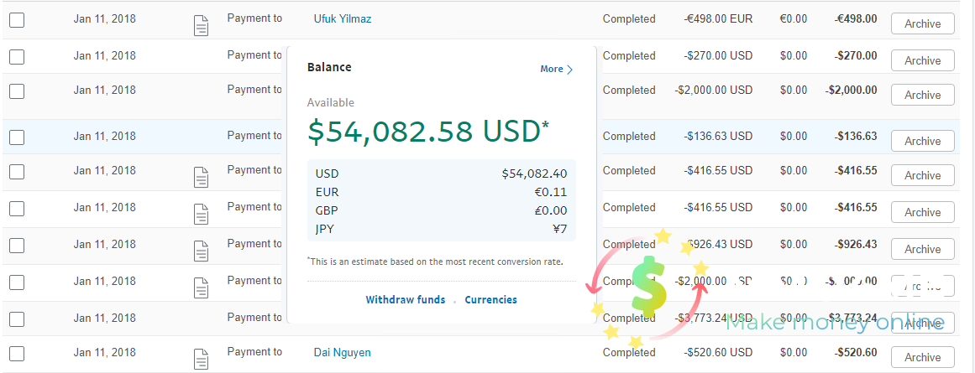Open Dai Nguyen recipient link
The height and width of the screenshot is (373, 975).
[x=342, y=353]
